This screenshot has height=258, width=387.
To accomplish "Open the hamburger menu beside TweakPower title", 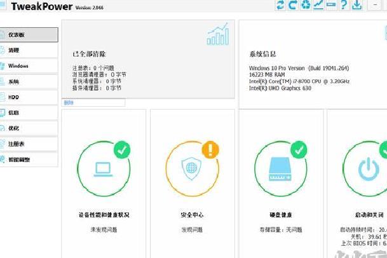I will point(2,6).
